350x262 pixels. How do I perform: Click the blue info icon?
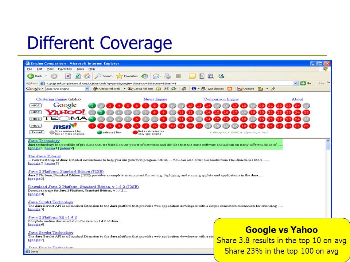(x=194, y=89)
